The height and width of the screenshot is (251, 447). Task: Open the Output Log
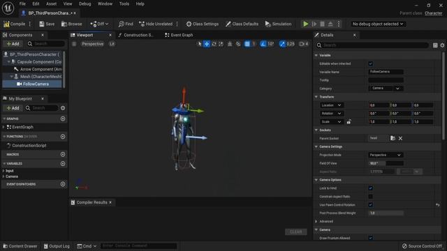pos(57,246)
